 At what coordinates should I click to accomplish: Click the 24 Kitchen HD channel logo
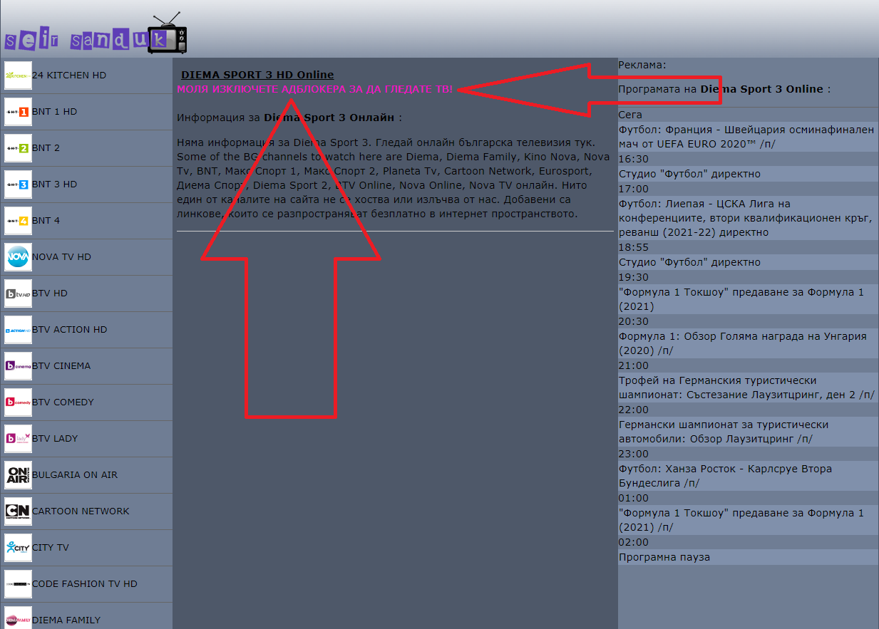click(x=18, y=76)
